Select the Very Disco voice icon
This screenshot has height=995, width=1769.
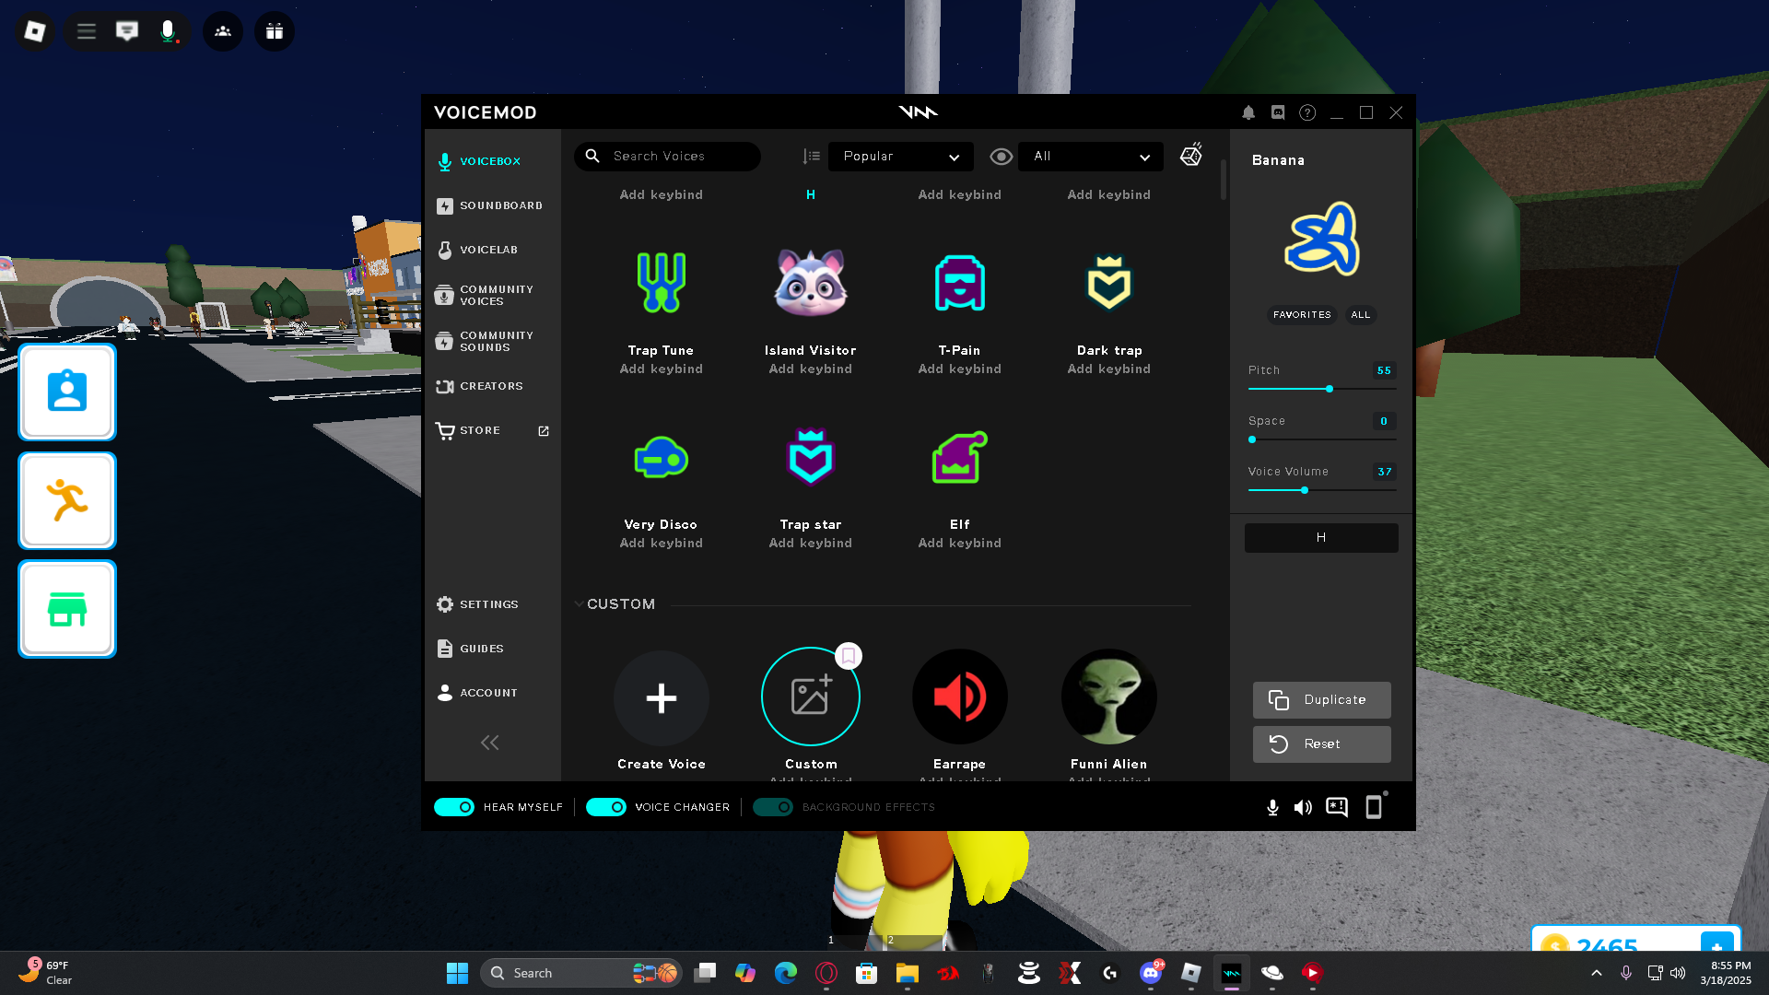point(662,458)
